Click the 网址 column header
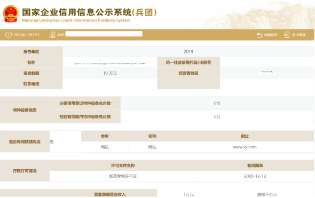315x198 pixels. pos(245,137)
